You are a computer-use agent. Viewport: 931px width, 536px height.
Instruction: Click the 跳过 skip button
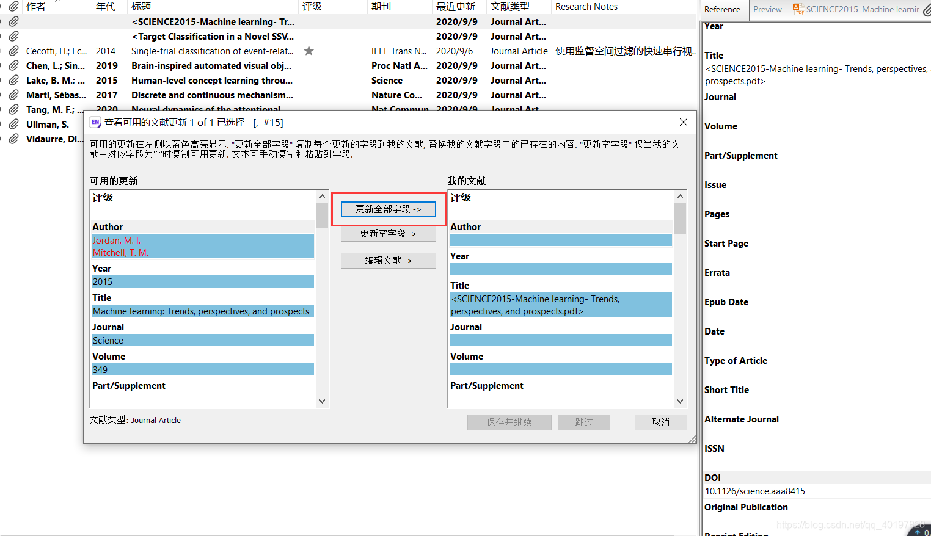[584, 422]
